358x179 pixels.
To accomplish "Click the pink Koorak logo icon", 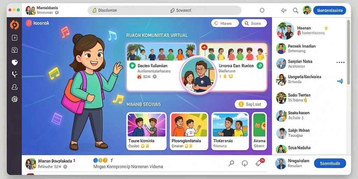I will pyautogui.click(x=29, y=23).
